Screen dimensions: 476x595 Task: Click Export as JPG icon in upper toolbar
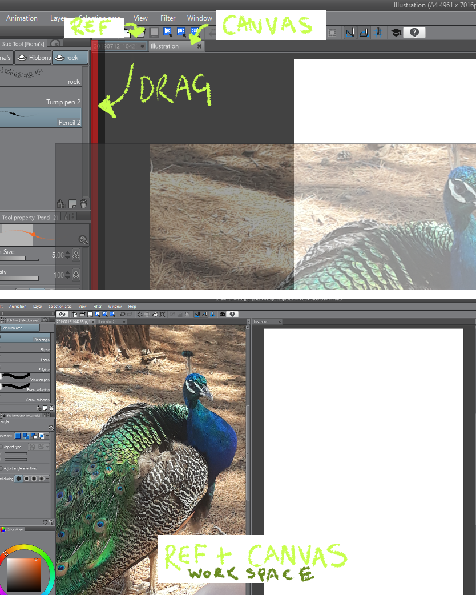click(x=167, y=32)
